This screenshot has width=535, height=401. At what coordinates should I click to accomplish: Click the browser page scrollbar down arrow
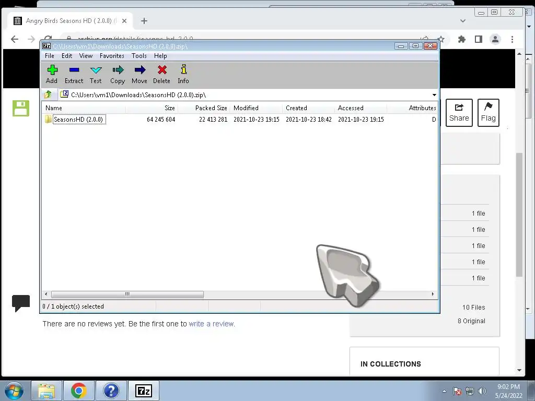[519, 370]
